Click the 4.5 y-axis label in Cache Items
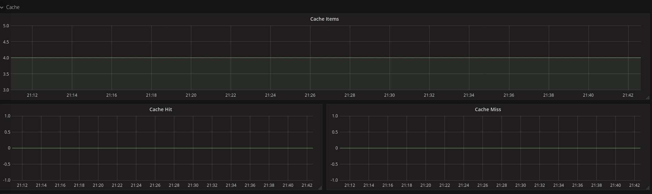The width and height of the screenshot is (652, 194). tap(6, 42)
